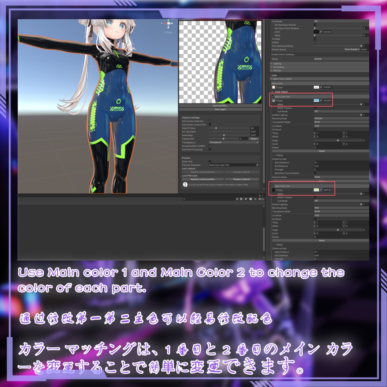387x387 pixels.
Task: Toggle hidden packages visibility showing 24
Action: click(261, 199)
